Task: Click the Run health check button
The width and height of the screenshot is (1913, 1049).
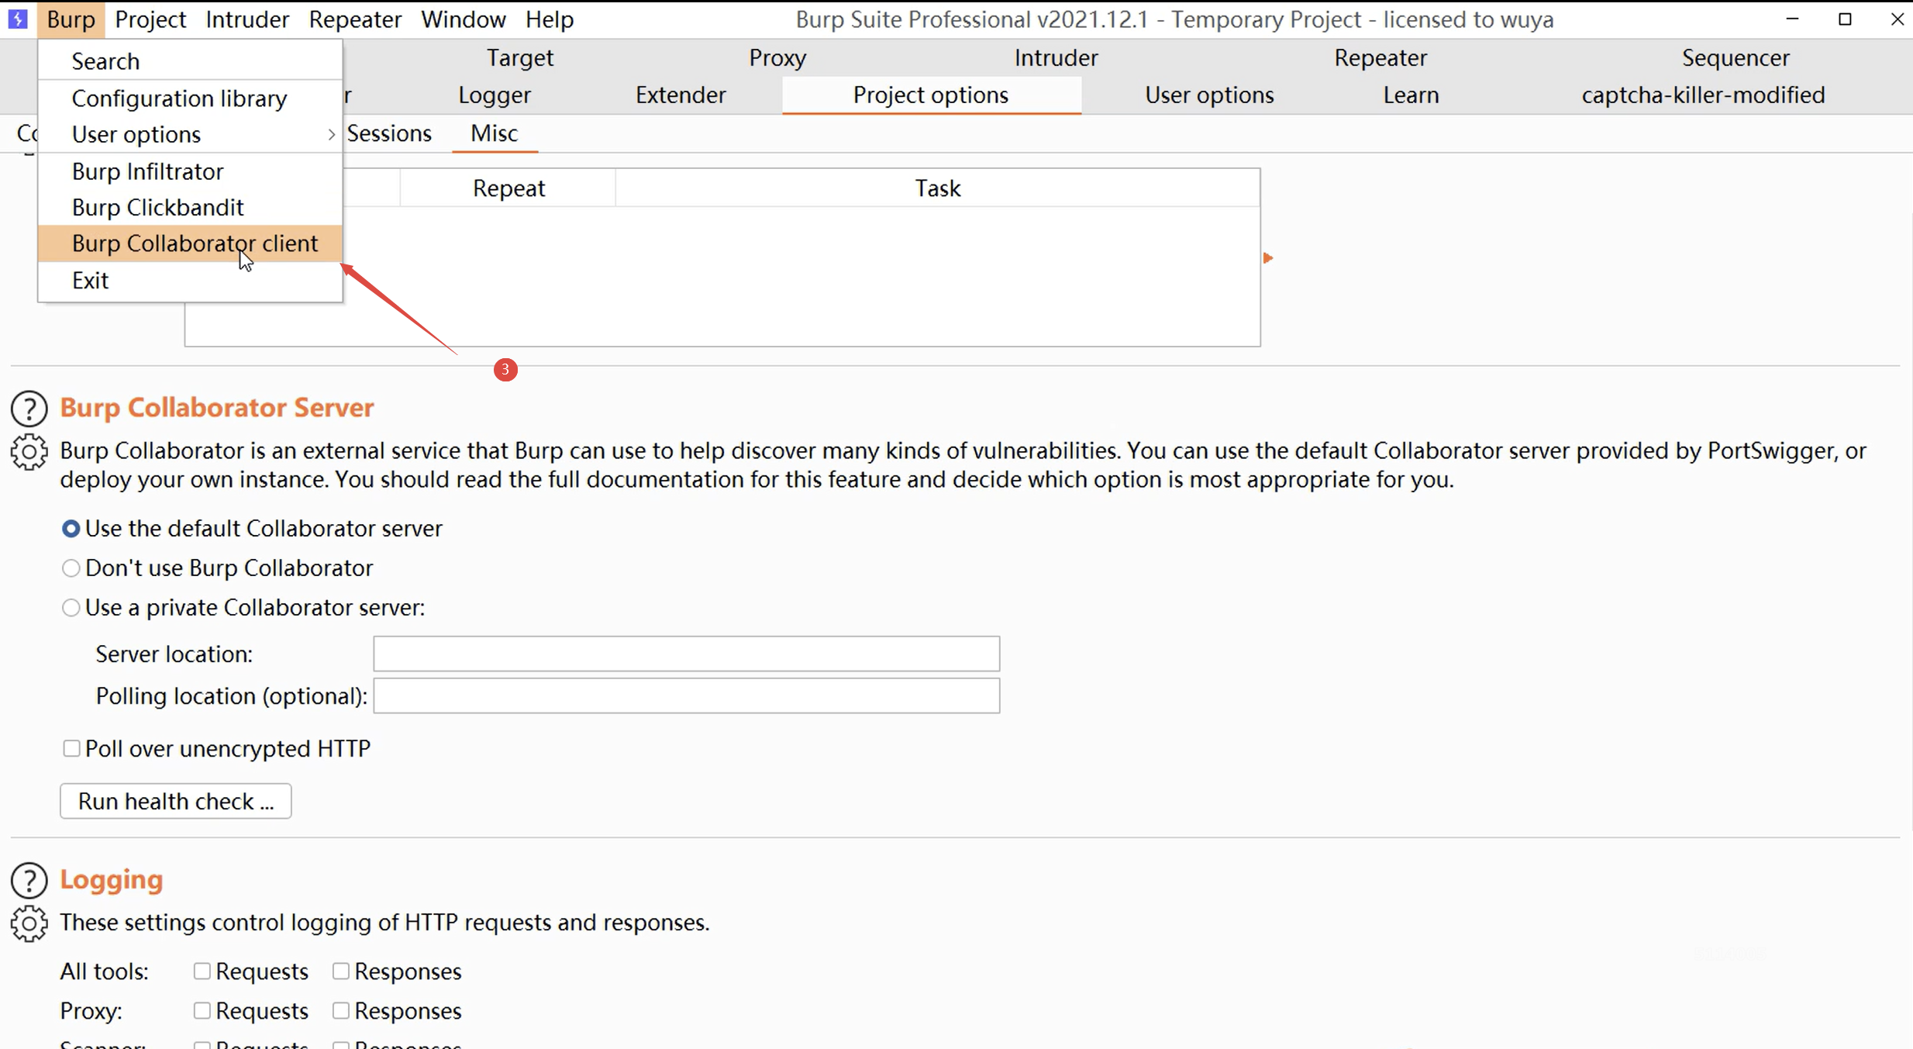Action: tap(176, 801)
